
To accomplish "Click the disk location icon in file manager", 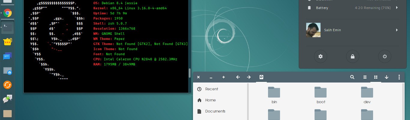I will click(261, 77).
